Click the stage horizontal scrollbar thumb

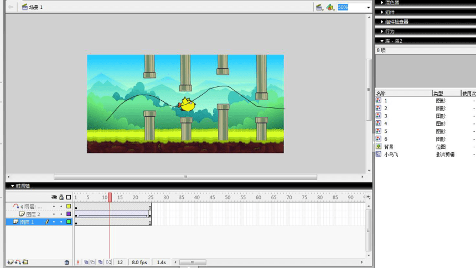185,177
